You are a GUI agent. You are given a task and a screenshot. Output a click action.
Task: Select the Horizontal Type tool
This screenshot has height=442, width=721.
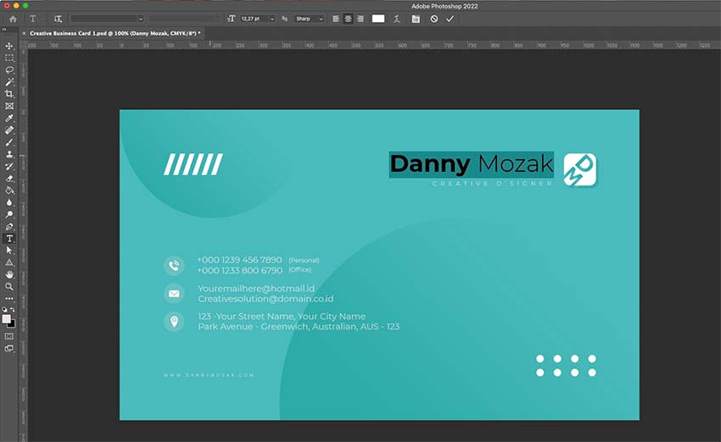click(9, 239)
